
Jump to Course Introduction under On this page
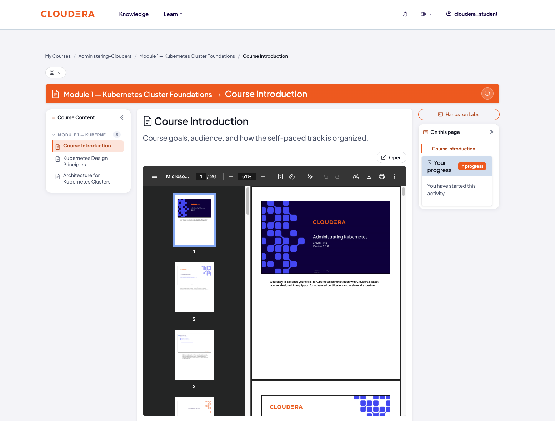(454, 149)
